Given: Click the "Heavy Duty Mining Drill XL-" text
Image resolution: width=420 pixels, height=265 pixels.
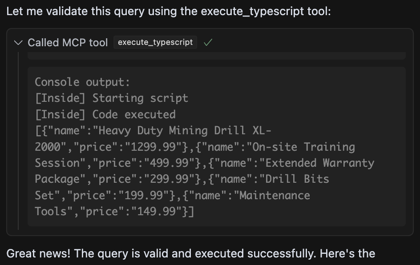Looking at the screenshot, I should [x=185, y=131].
